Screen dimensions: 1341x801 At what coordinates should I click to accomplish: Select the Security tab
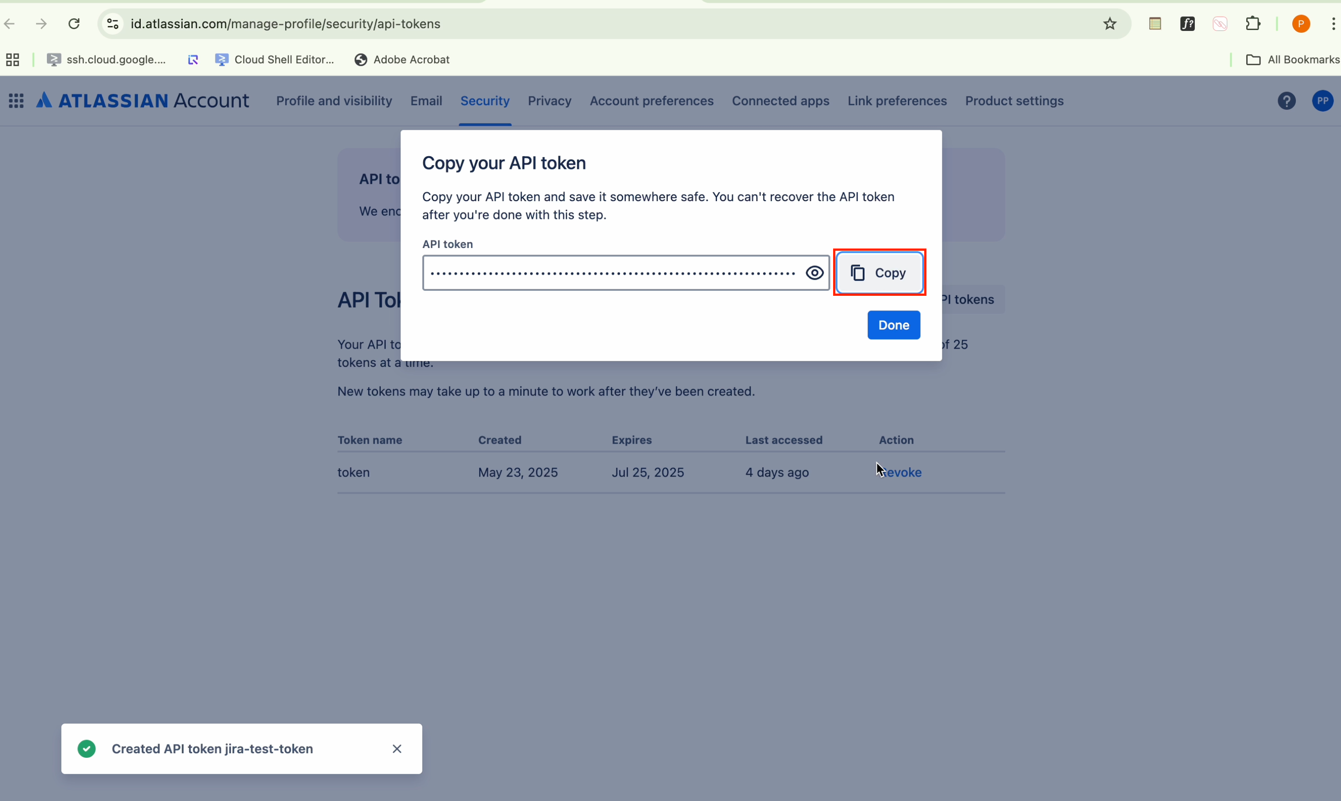[x=485, y=101]
